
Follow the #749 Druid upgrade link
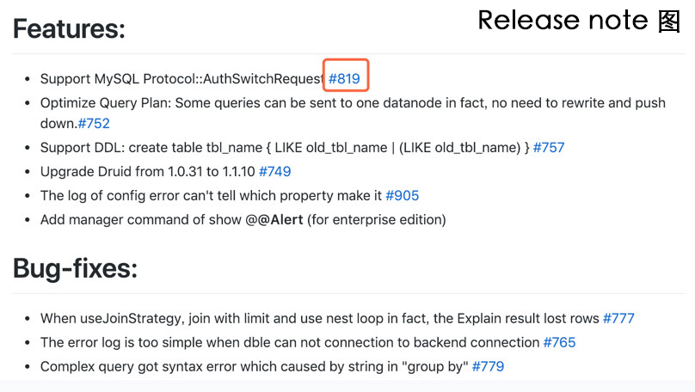[x=274, y=172]
